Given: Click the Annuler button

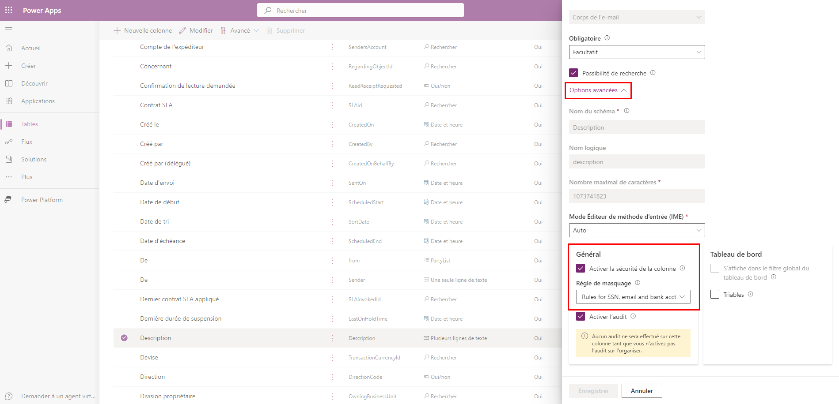Looking at the screenshot, I should click(642, 391).
